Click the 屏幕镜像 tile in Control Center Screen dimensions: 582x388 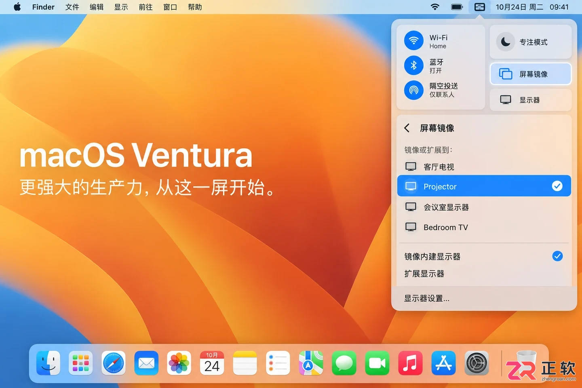point(531,74)
